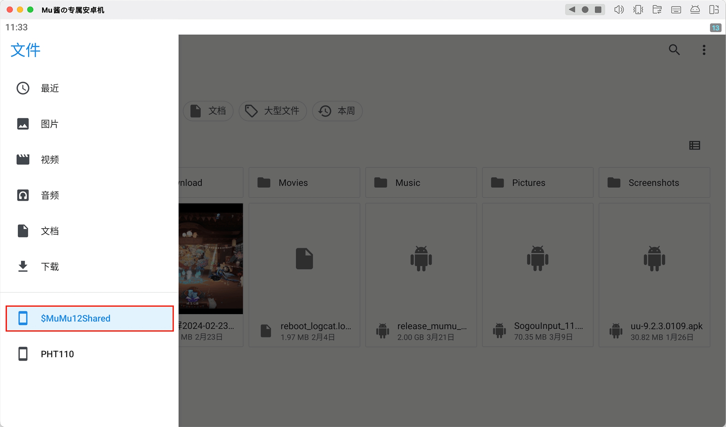Click the small Android icon beside SogouInput_11
The height and width of the screenshot is (427, 726).
click(499, 331)
